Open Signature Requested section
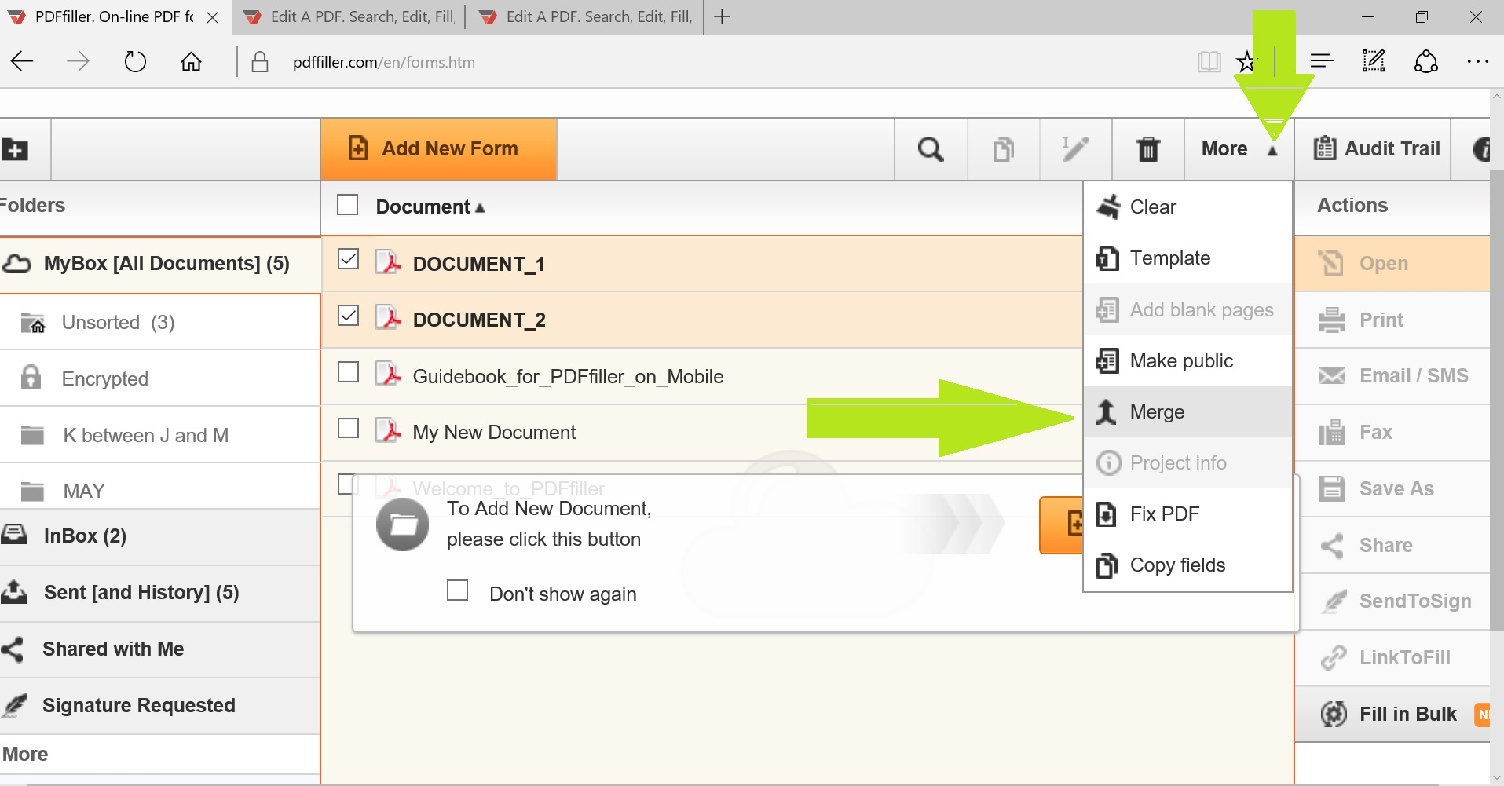1504x786 pixels. pyautogui.click(x=160, y=706)
